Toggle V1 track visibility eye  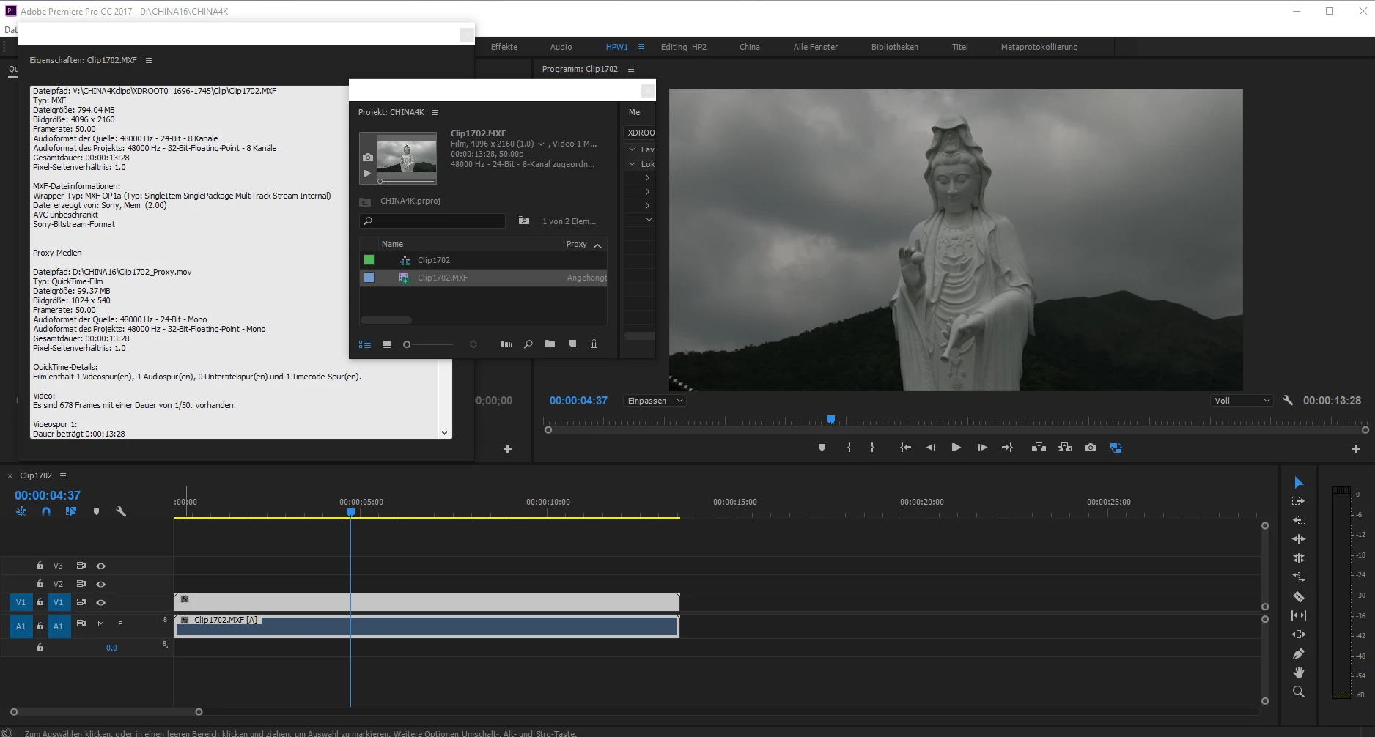(101, 602)
